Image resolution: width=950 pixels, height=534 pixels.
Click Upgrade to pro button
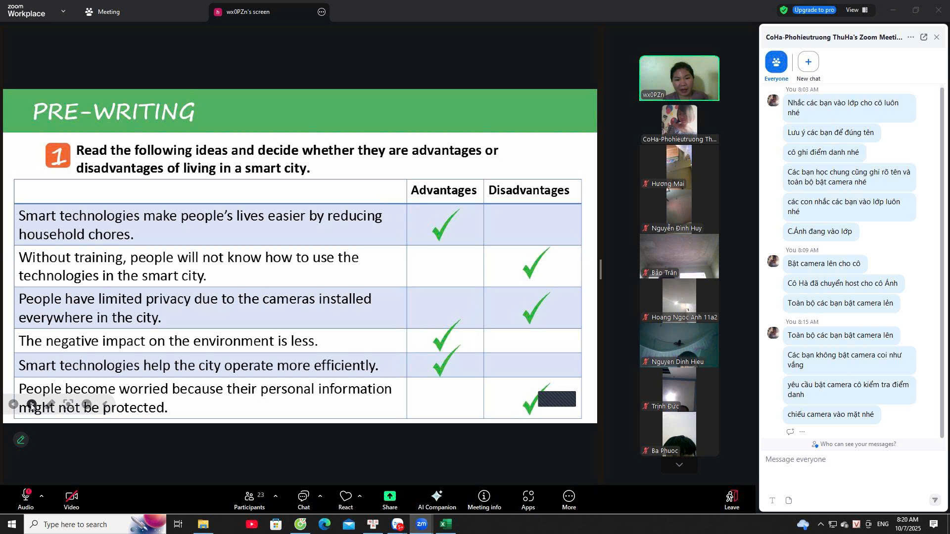pyautogui.click(x=814, y=10)
